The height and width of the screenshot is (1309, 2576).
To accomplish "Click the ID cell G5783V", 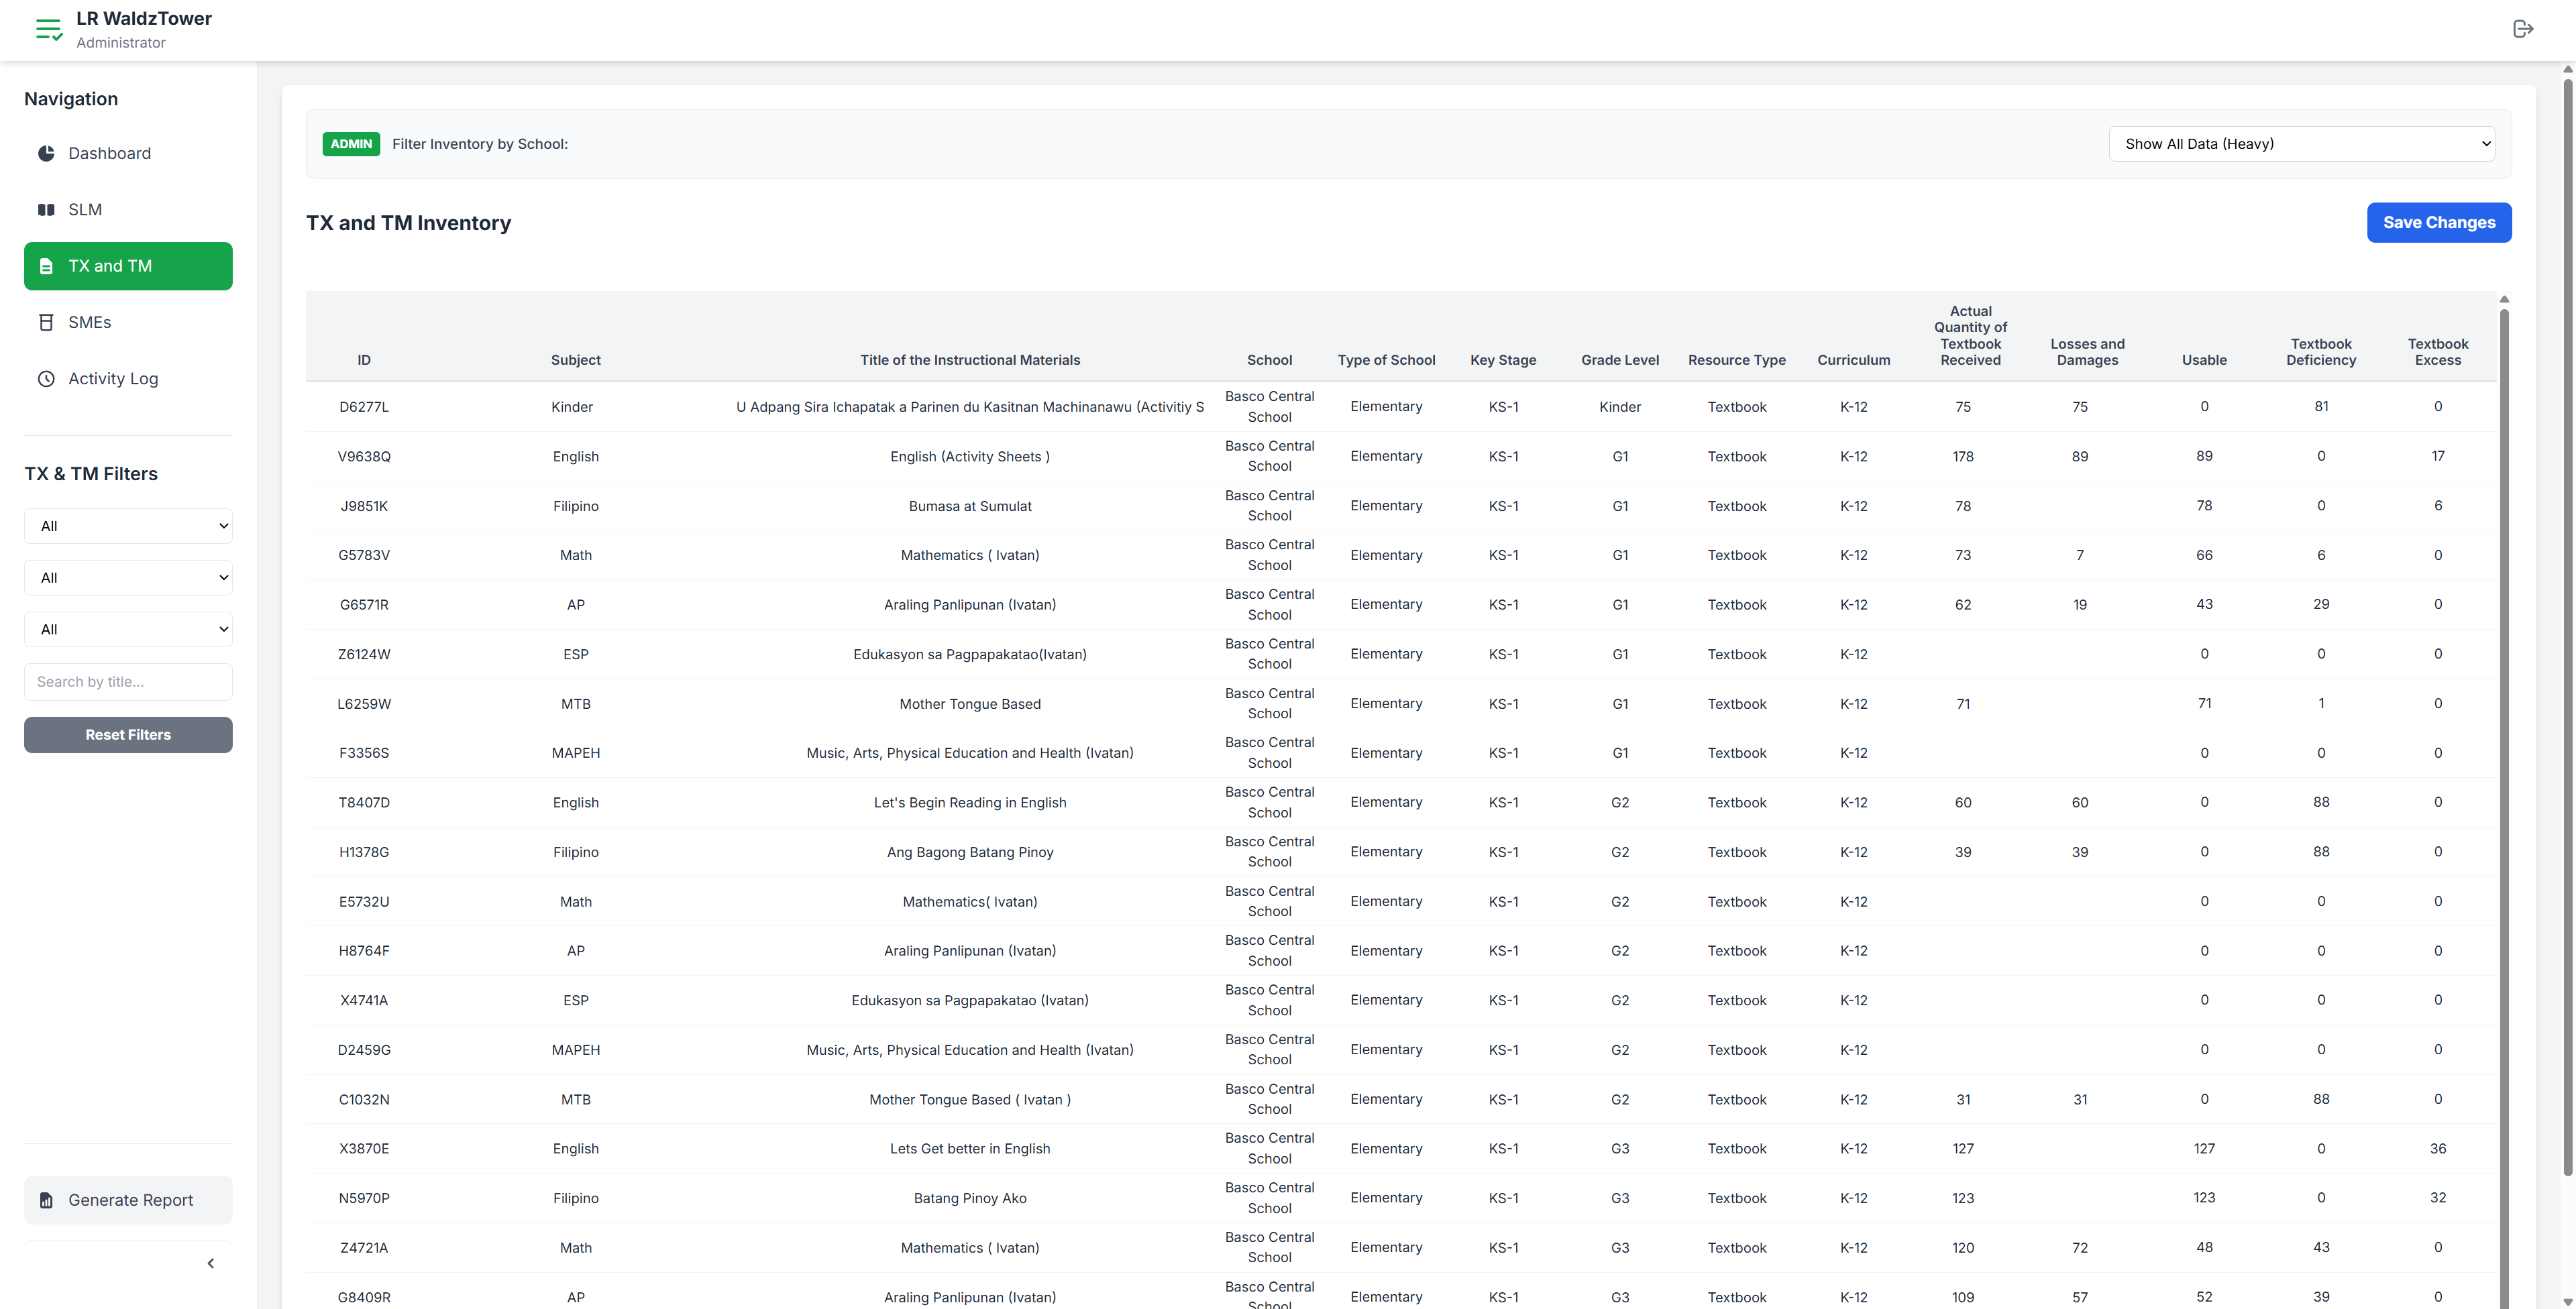I will pyautogui.click(x=364, y=555).
